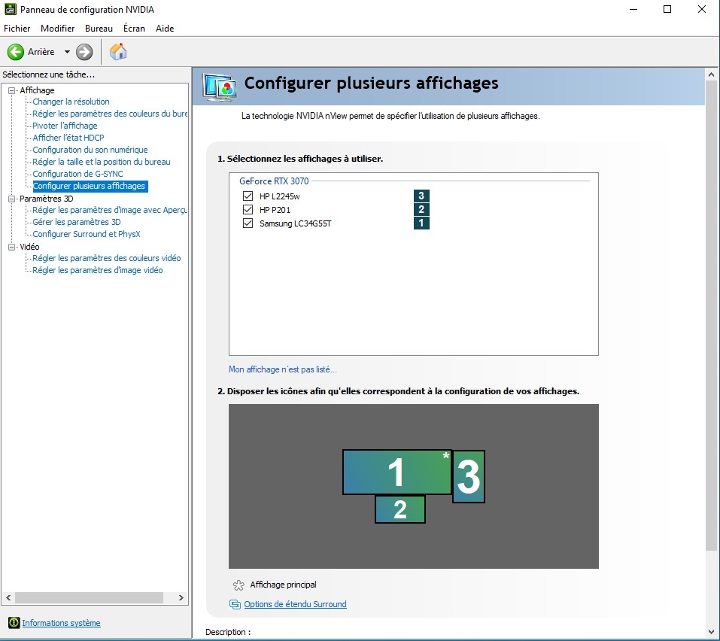Select Afficher l'état HDCP task
Screen dimensions: 720x641
pos(68,137)
